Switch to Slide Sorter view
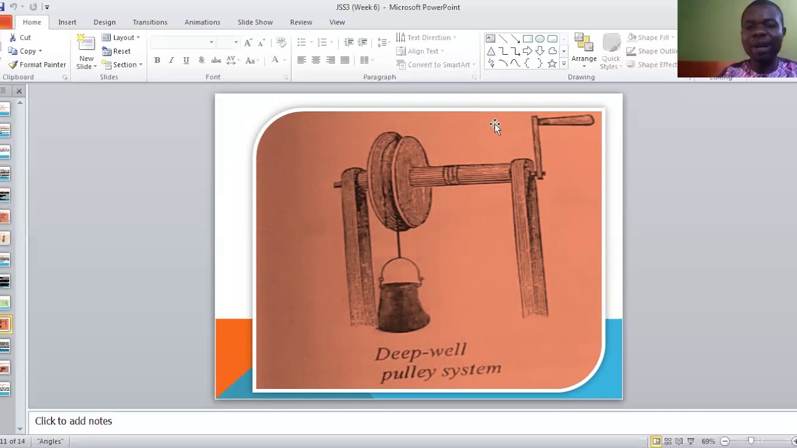This screenshot has height=448, width=797. (668, 441)
